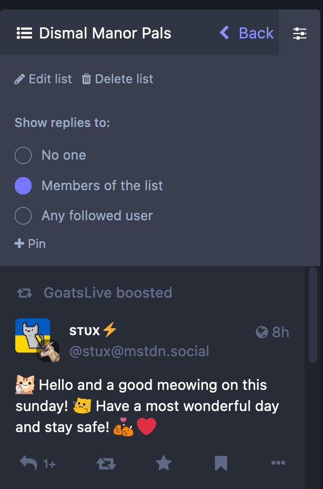The height and width of the screenshot is (489, 323).
Task: Click the Back chevron arrow
Action: tap(225, 33)
